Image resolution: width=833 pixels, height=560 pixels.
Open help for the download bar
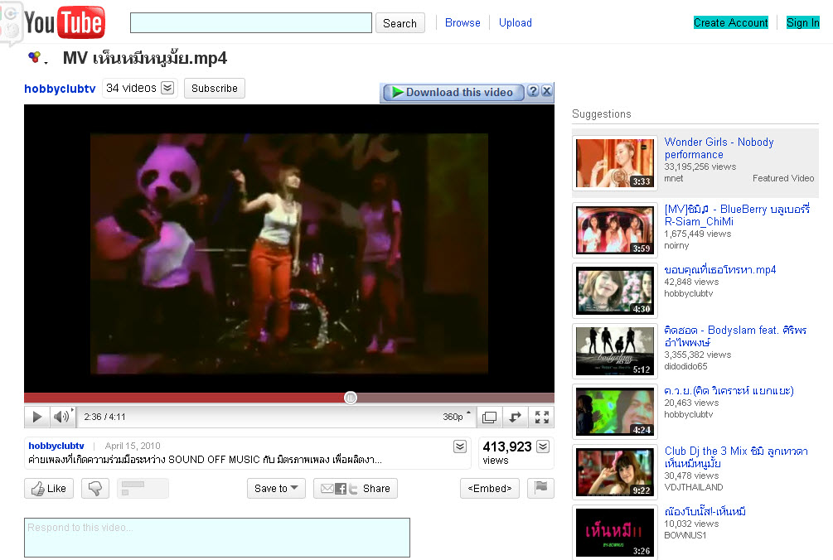[533, 92]
